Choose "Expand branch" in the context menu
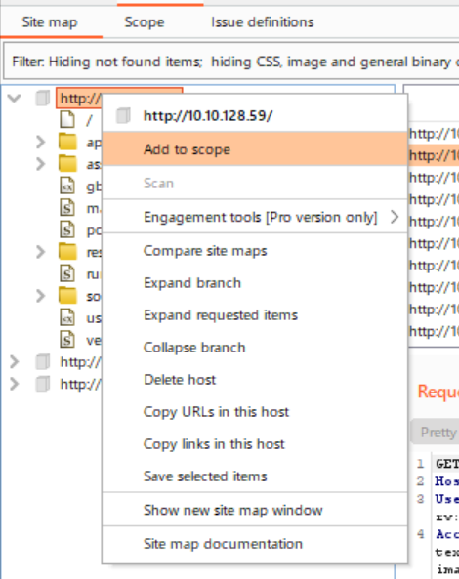459x579 pixels. (x=255, y=283)
